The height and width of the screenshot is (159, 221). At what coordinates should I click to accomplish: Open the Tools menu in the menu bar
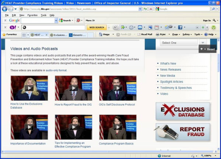(43, 15)
